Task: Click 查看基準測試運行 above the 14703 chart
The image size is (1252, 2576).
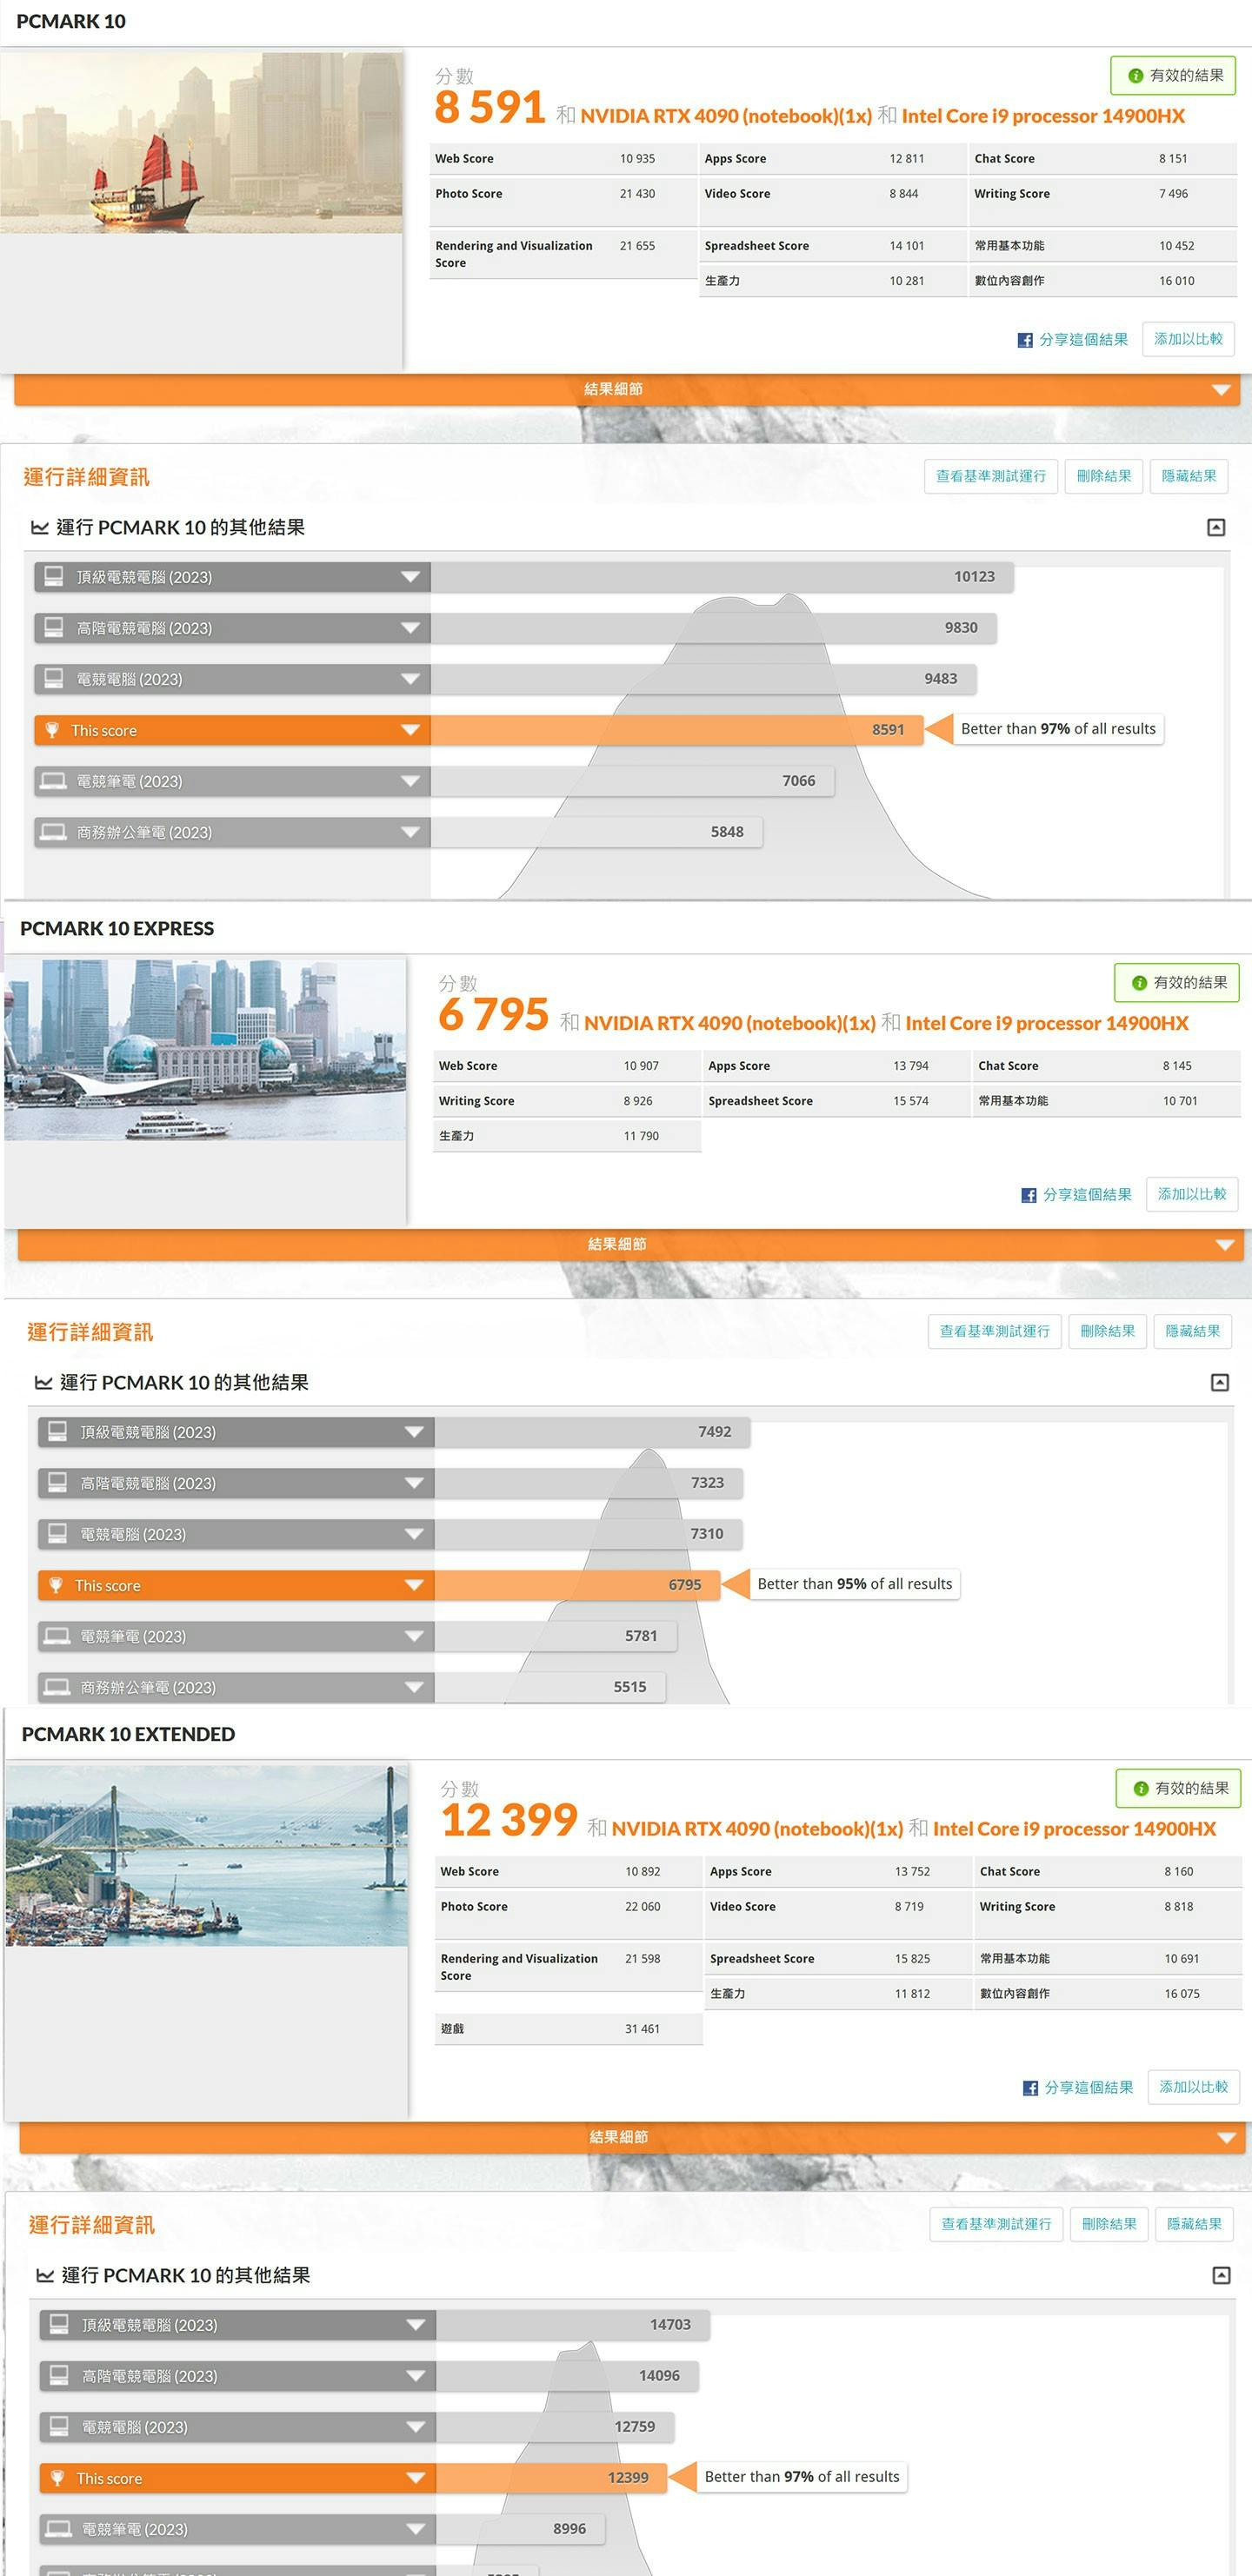Action: point(996,2224)
